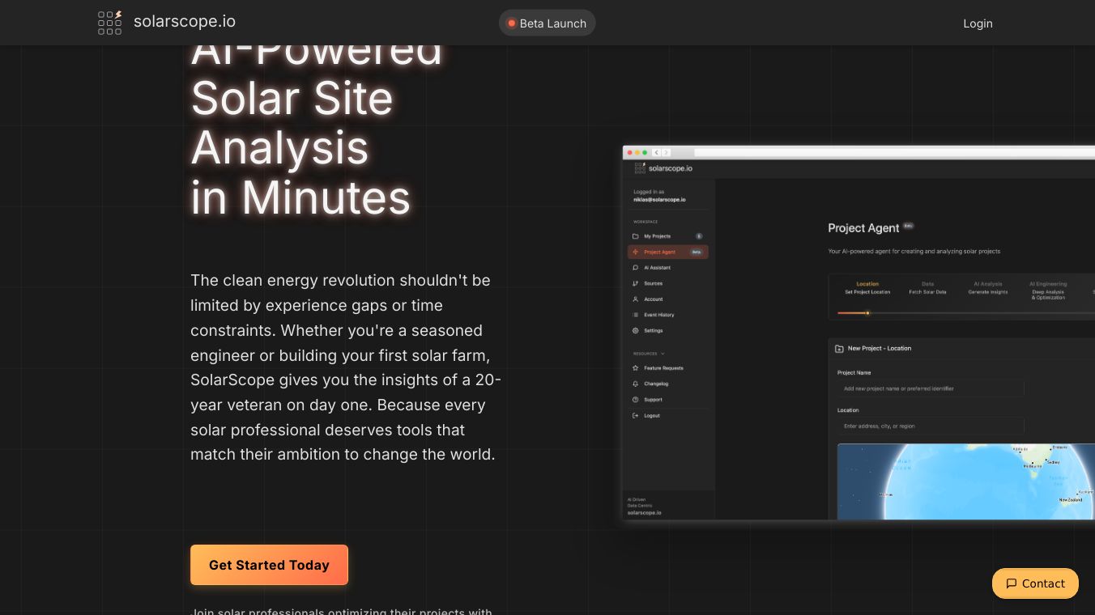
Task: Click the Project Name input field
Action: click(931, 388)
